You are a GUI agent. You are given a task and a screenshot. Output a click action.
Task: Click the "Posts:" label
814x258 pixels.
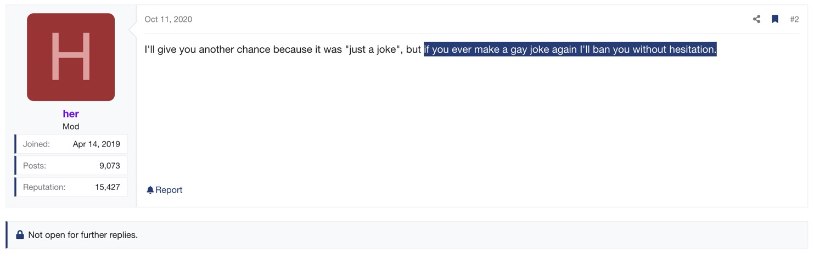[35, 166]
